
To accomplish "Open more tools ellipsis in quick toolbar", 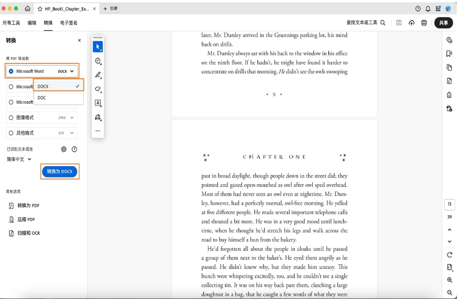I will click(98, 131).
